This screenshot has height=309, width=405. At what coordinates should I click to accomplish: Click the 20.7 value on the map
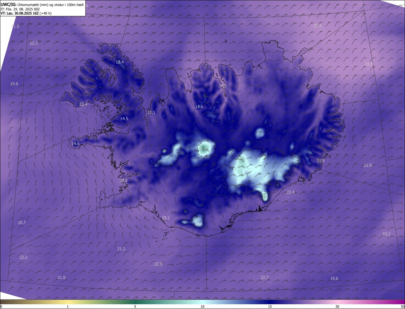click(x=22, y=223)
